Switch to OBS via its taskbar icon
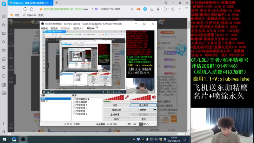This screenshot has width=254, height=143. click(x=23, y=139)
